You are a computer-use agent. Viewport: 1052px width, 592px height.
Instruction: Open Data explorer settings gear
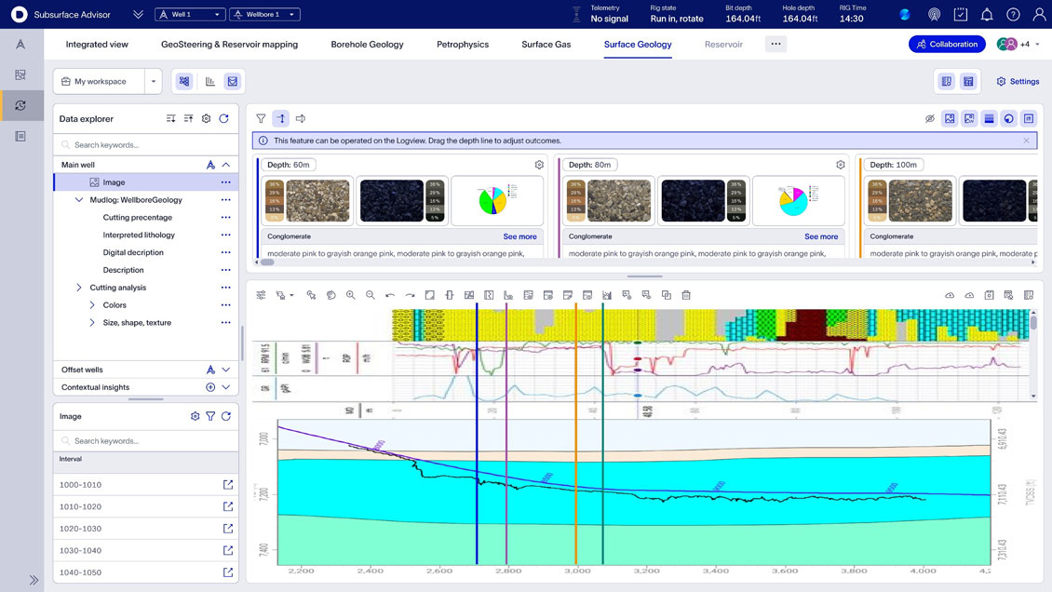[206, 118]
